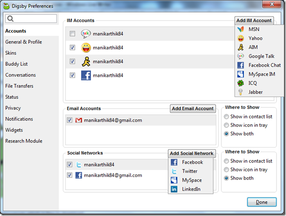
Task: Select manikarthik84@gmail.com in Email Accounts
Action: coord(141,120)
